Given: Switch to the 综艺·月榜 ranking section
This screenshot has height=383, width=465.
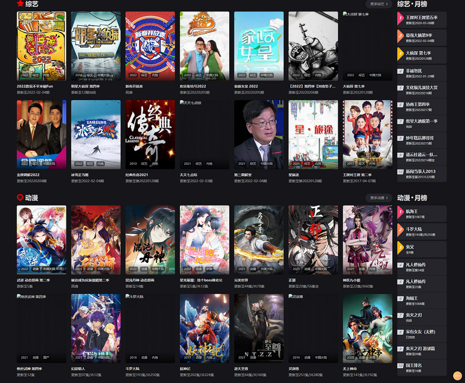Looking at the screenshot, I should point(413,5).
